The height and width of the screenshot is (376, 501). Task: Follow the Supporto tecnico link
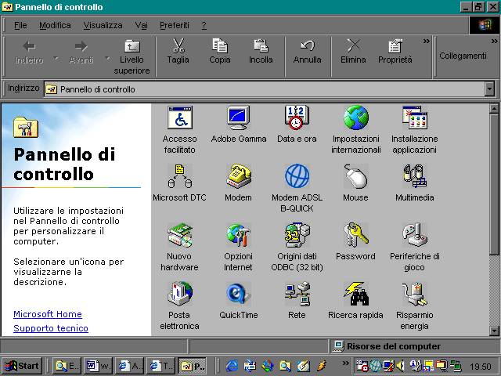[x=51, y=328]
